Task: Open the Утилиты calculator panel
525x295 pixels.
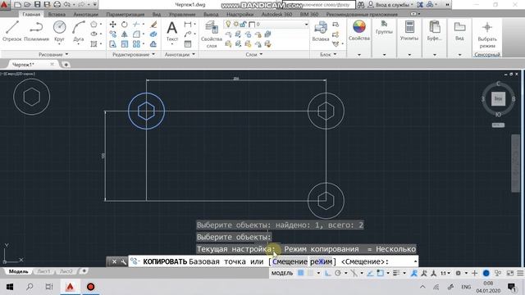Action: [409, 31]
